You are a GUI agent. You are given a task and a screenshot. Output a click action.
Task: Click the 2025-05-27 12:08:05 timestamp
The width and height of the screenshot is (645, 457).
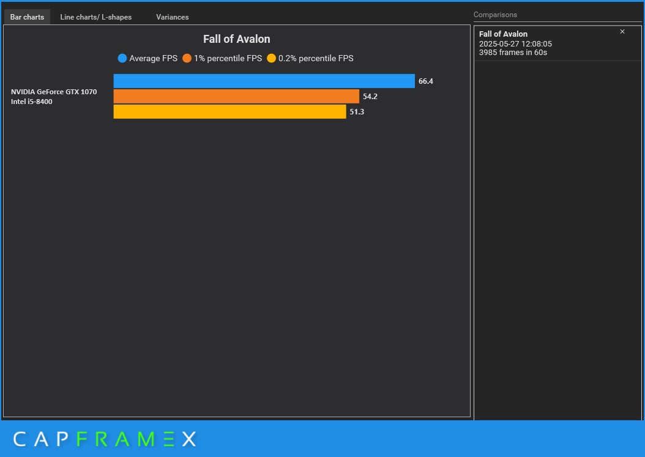pyautogui.click(x=515, y=43)
